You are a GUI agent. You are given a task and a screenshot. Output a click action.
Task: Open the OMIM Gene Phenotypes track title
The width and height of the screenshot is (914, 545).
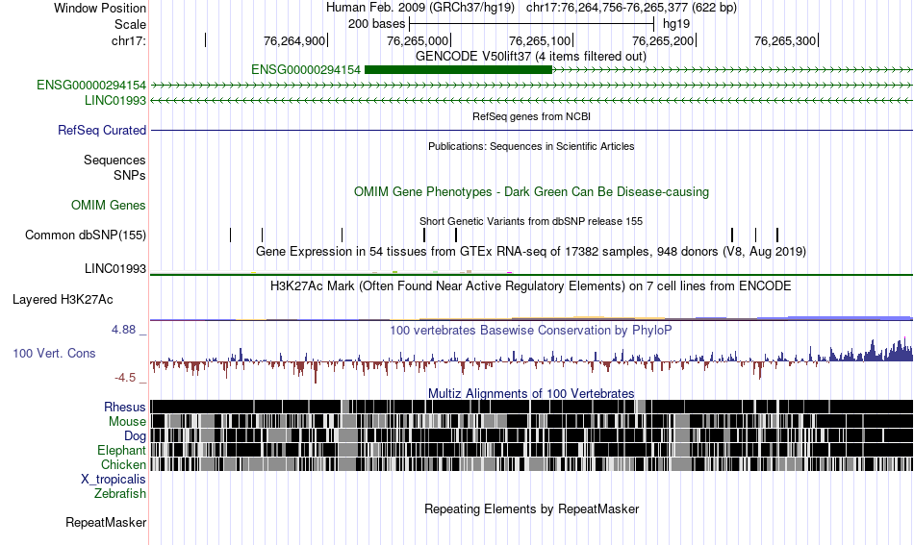click(x=531, y=192)
